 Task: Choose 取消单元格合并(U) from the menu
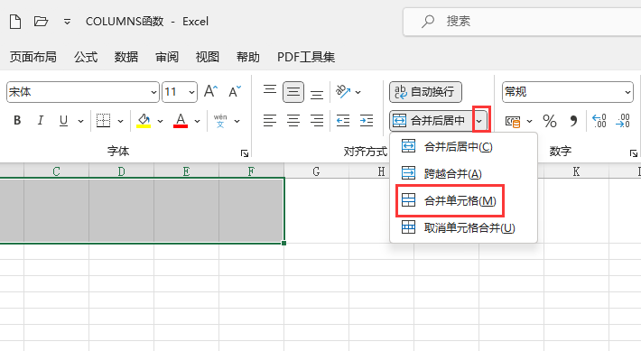pyautogui.click(x=463, y=227)
